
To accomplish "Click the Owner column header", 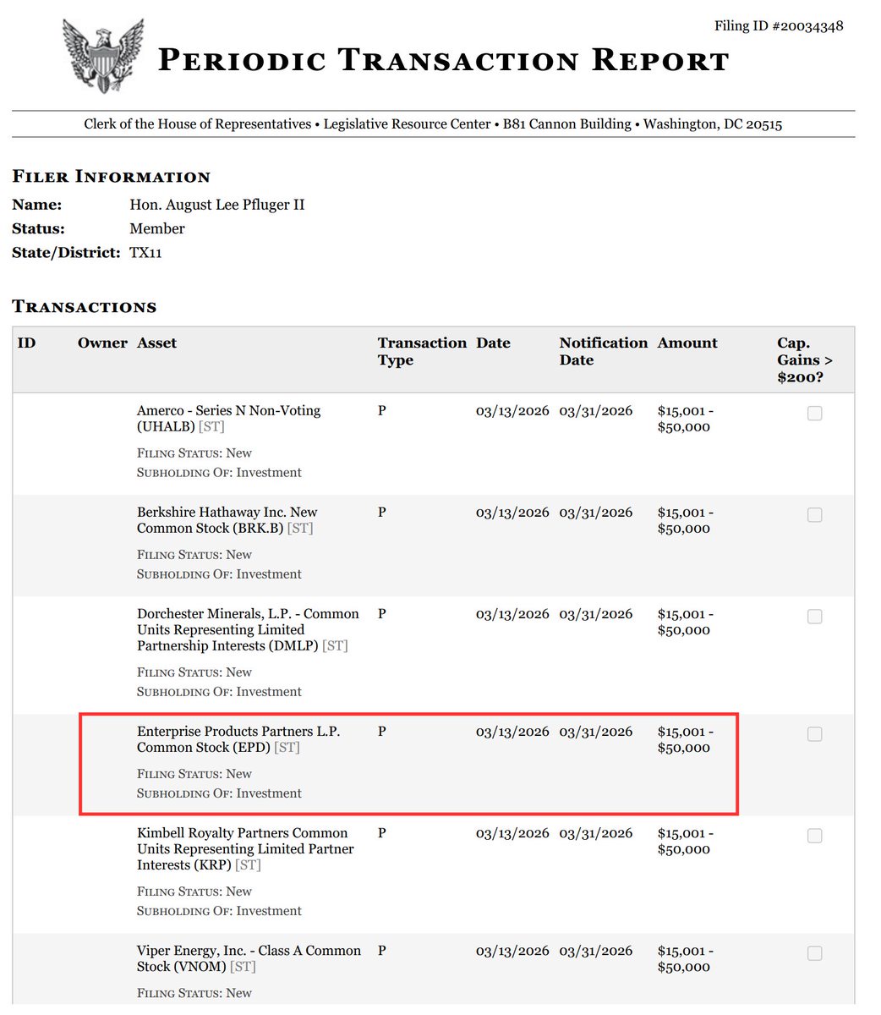I will point(102,343).
